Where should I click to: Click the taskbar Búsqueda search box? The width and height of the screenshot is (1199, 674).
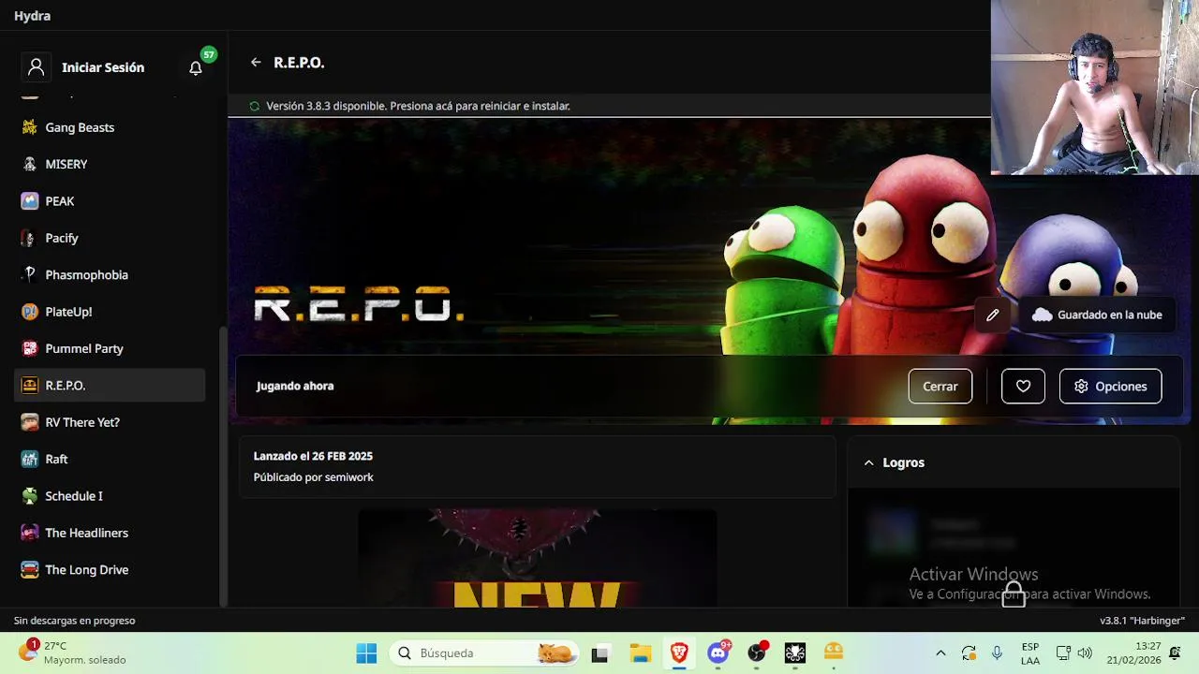pos(485,652)
